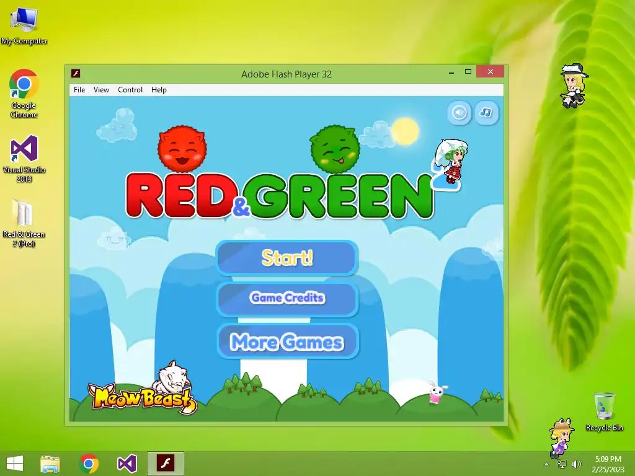Click the green fuzzy ball character
This screenshot has width=635, height=476.
click(x=335, y=149)
